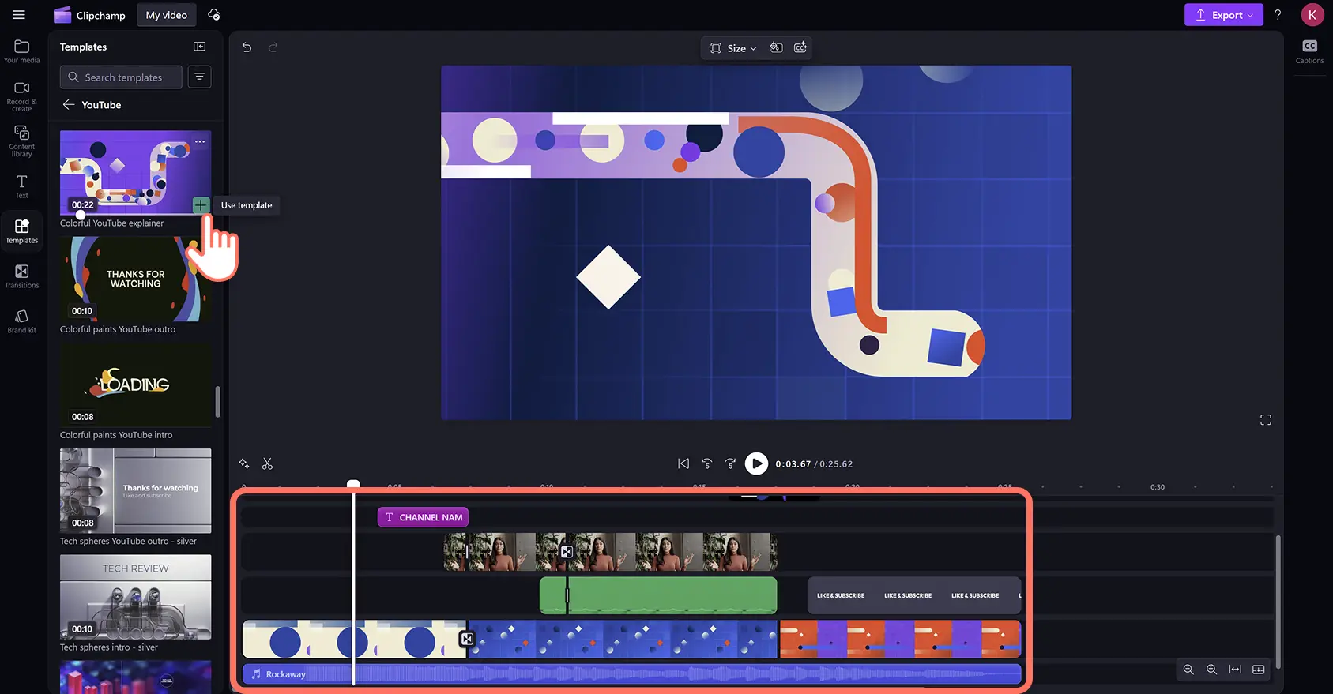
Task: Open Your media panel
Action: (21, 51)
